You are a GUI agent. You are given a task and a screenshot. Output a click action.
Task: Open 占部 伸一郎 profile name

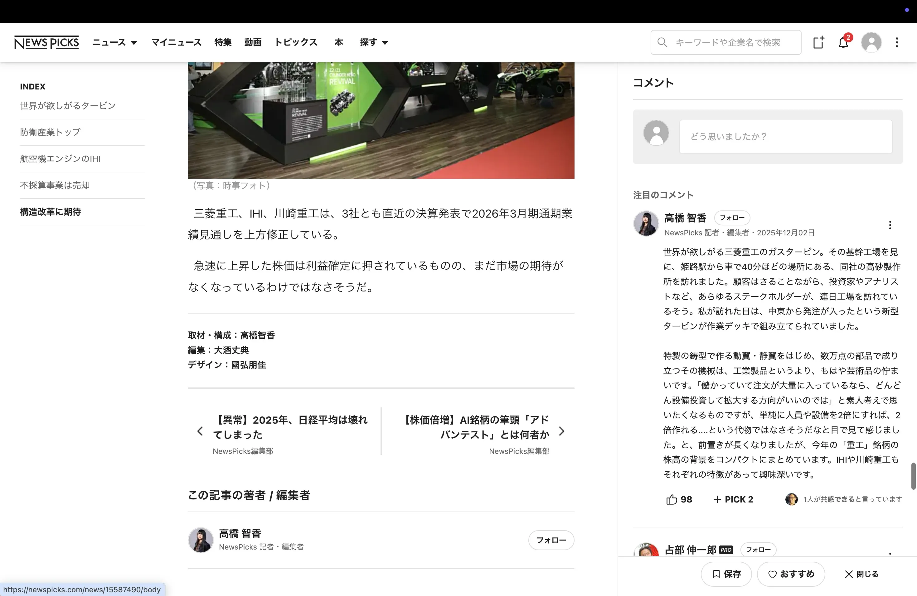pos(691,550)
